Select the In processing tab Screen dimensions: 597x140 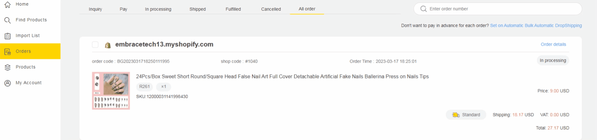tap(158, 9)
